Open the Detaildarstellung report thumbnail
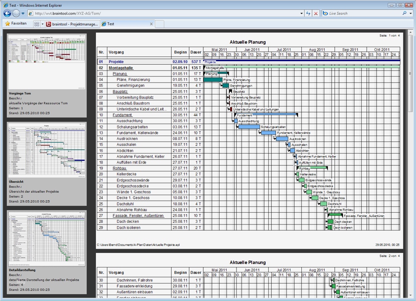 (47, 239)
